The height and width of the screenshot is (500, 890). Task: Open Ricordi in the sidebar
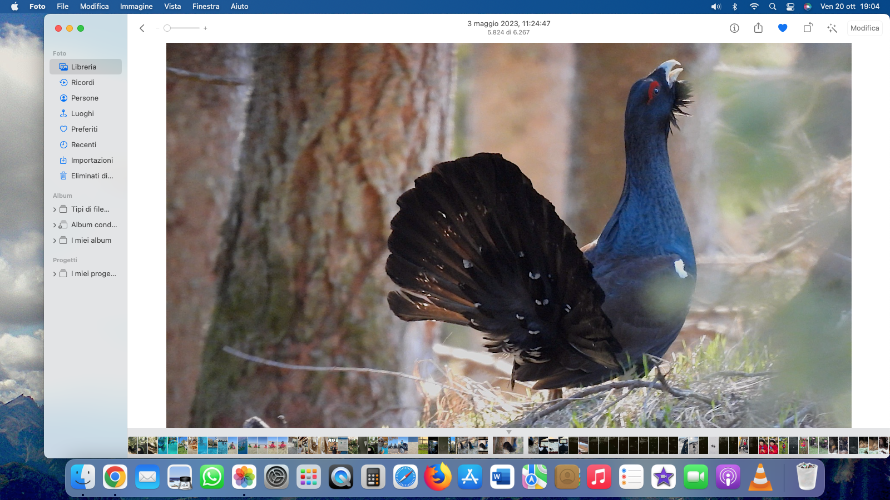[86, 82]
